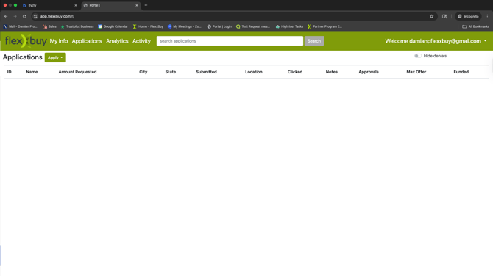Click the Incognito indicator
The image size is (493, 276).
468,16
